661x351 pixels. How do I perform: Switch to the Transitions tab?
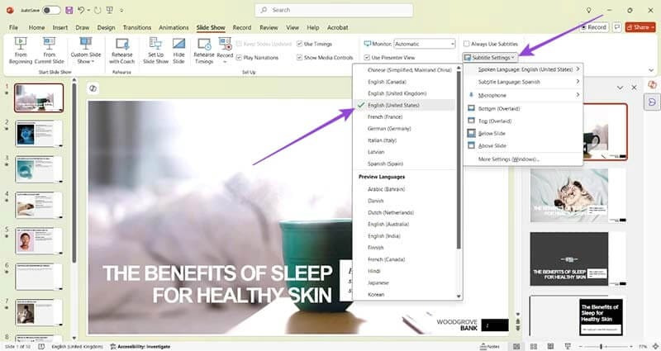(x=137, y=27)
